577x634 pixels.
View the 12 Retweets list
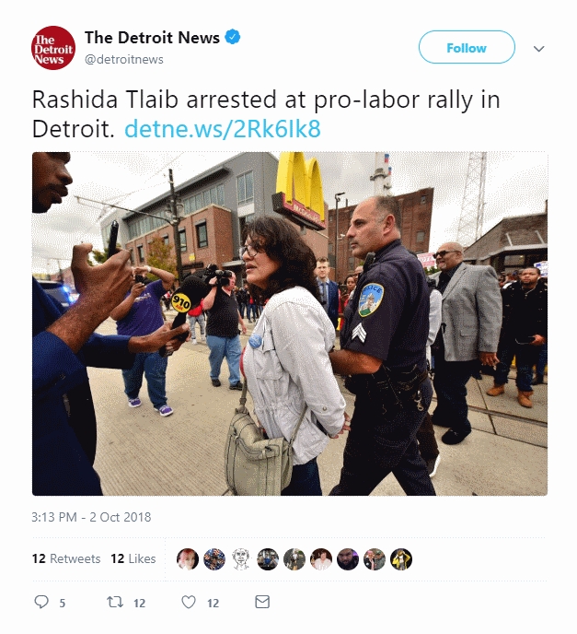tap(66, 558)
